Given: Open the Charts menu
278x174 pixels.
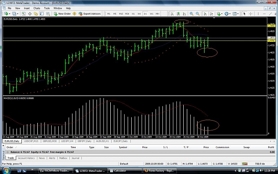Looking at the screenshot, I should click(36, 8).
